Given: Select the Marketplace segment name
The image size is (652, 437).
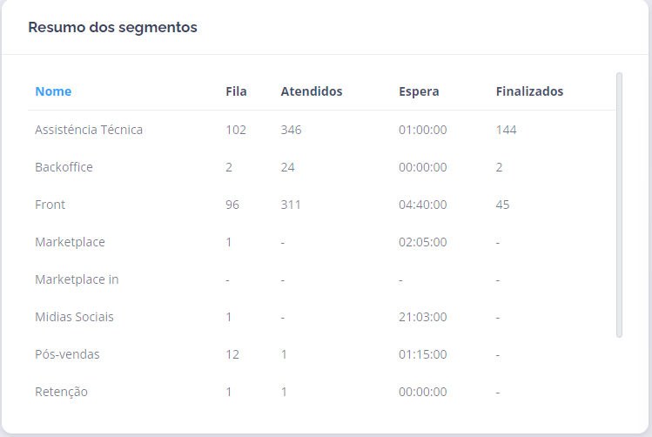Looking at the screenshot, I should [70, 242].
